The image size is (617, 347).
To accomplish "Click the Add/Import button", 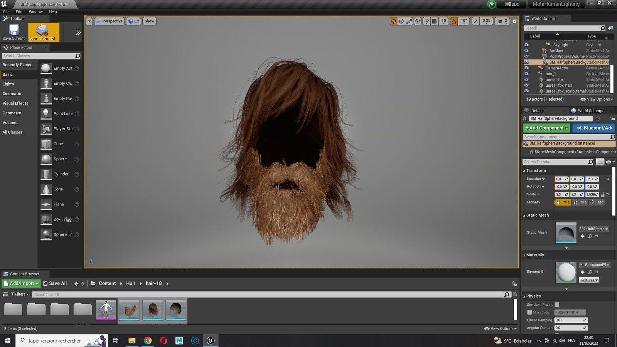I will pos(21,283).
